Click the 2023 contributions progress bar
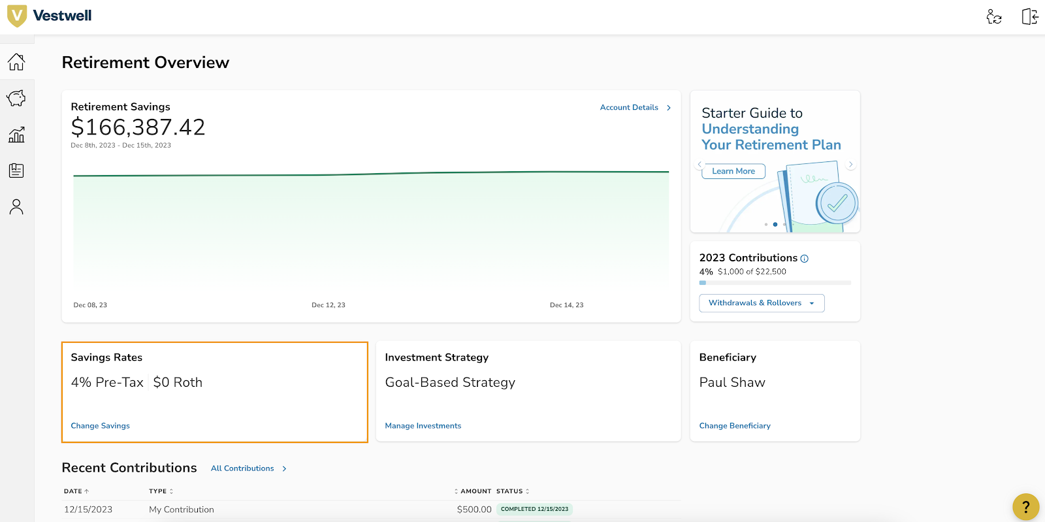Image resolution: width=1045 pixels, height=522 pixels. pyautogui.click(x=775, y=283)
